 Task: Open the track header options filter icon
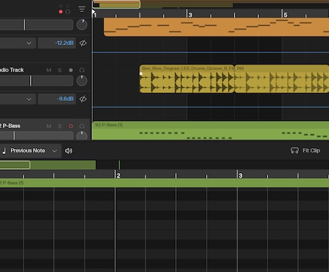82,9
